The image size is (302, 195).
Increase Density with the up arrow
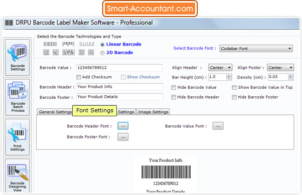coord(290,75)
